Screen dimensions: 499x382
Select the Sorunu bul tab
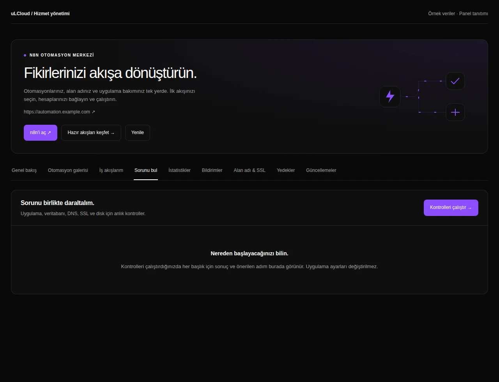click(x=146, y=170)
